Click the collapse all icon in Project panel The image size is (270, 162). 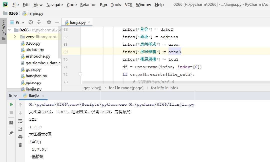point(39,22)
